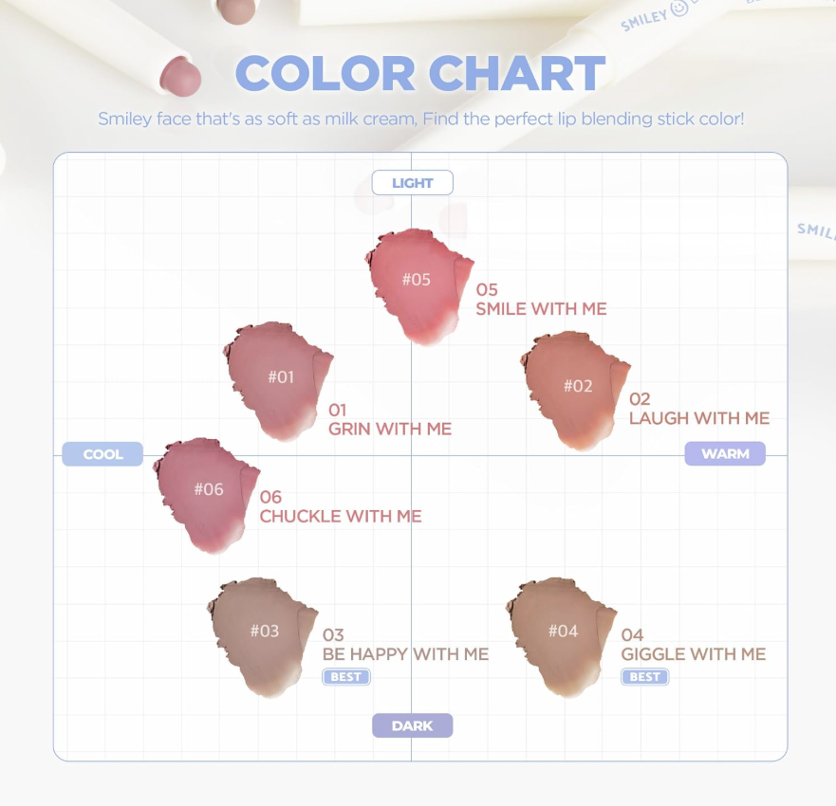Click BEST badge under Be Happy With Me

pyautogui.click(x=345, y=677)
